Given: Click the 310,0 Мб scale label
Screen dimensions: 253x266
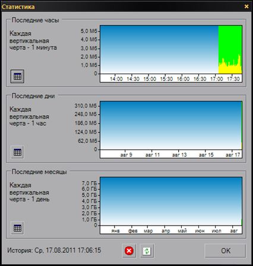Looking at the screenshot, I should pyautogui.click(x=86, y=106).
